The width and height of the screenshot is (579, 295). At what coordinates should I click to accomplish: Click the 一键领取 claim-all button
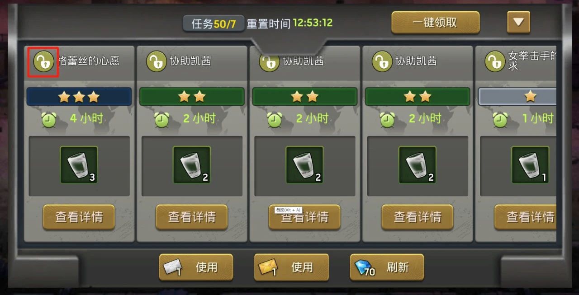[435, 23]
